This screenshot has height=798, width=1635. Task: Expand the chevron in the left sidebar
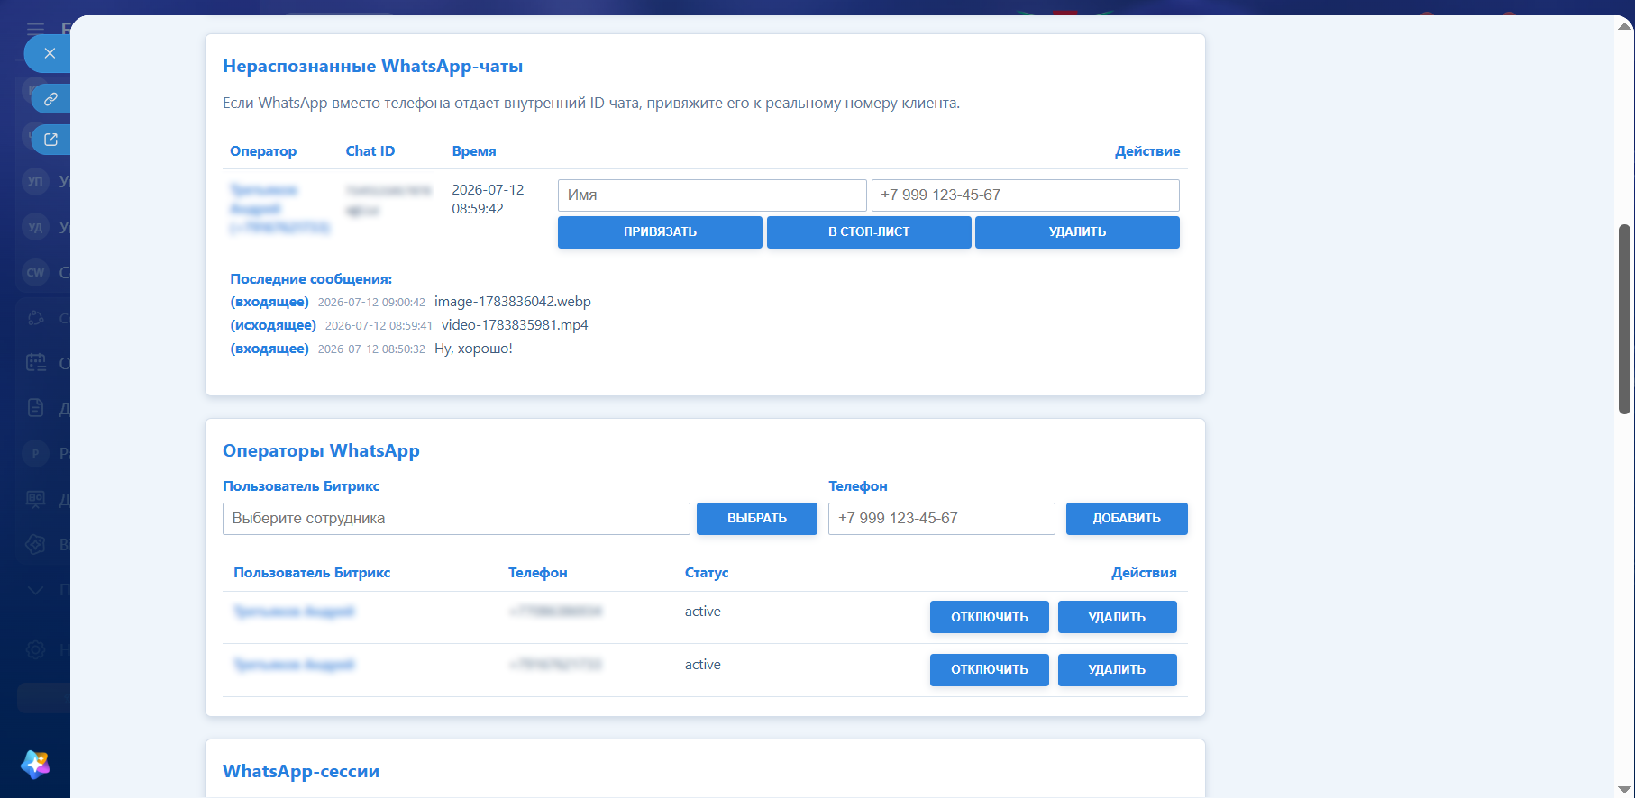tap(36, 590)
